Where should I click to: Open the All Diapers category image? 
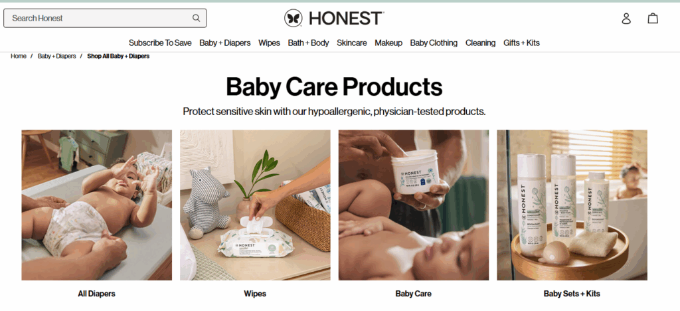[97, 205]
